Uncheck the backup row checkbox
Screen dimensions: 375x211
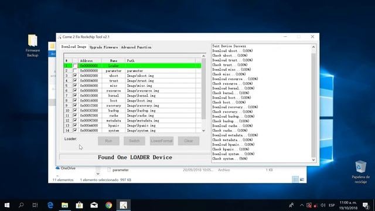pyautogui.click(x=75, y=111)
